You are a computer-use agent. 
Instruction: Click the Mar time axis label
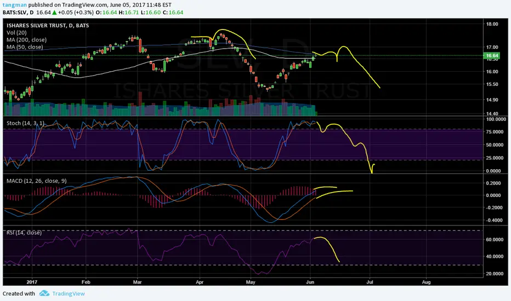click(137, 282)
